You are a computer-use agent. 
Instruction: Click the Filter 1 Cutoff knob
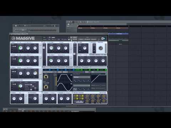(51, 48)
